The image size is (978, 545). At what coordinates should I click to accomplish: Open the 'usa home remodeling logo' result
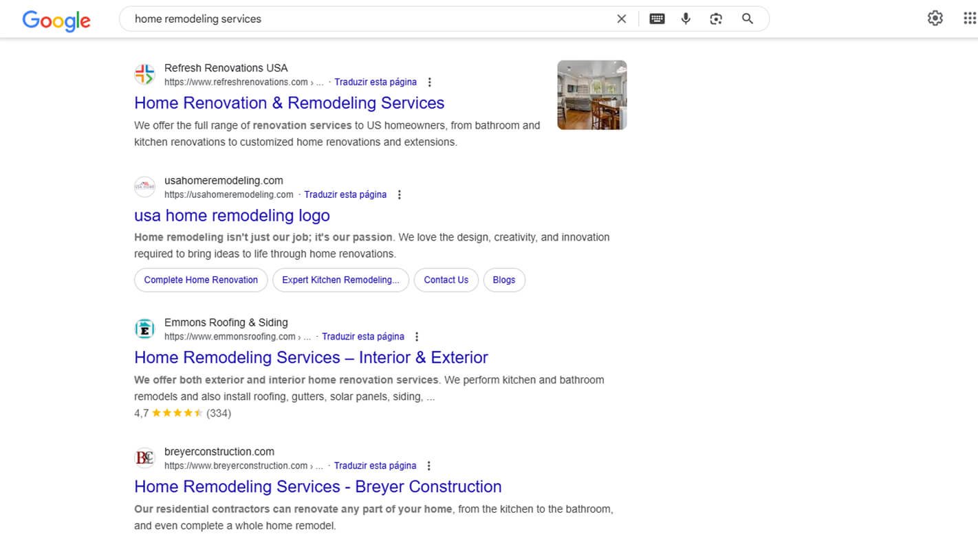(232, 216)
